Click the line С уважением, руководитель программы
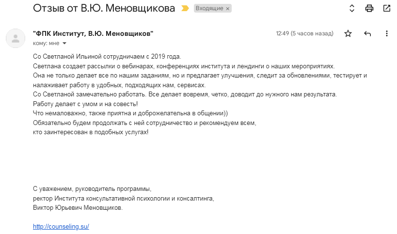The height and width of the screenshot is (234, 397). (x=92, y=189)
